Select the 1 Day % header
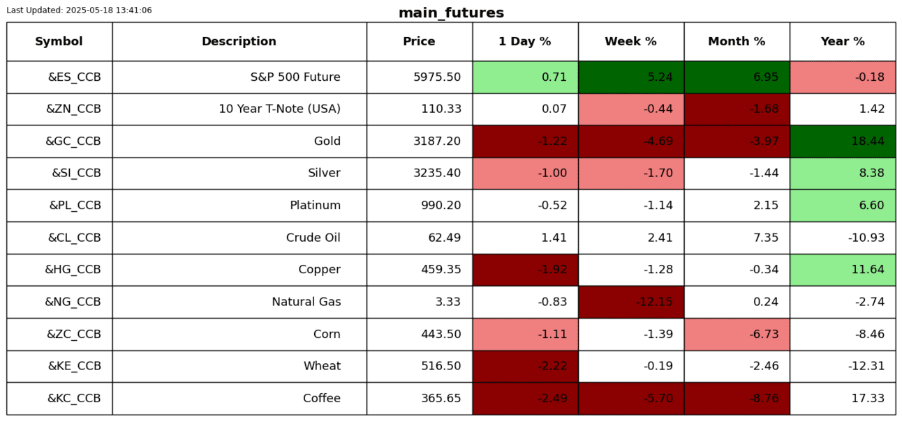This screenshot has width=902, height=421. click(525, 42)
